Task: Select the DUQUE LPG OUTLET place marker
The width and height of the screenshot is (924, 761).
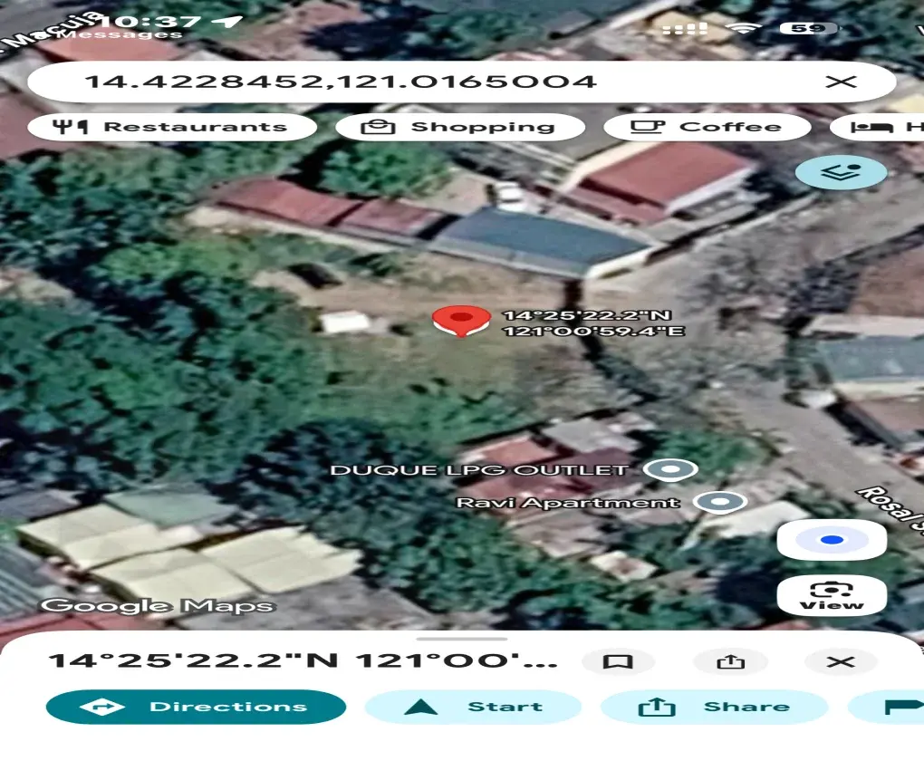Action: (670, 470)
